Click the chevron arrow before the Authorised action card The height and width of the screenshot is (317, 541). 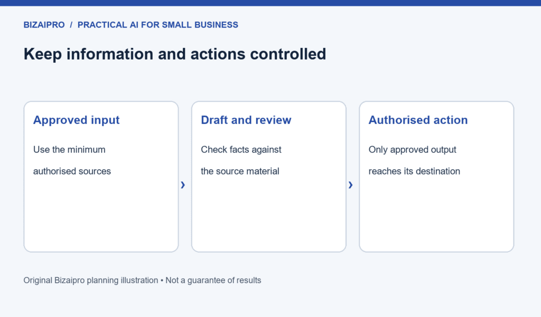[x=351, y=185]
